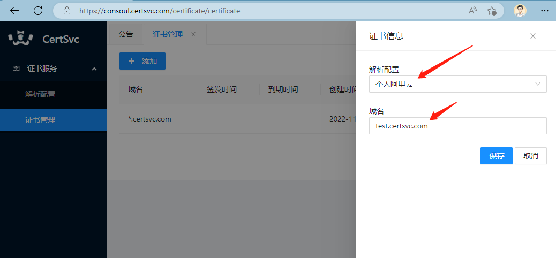Click the CertSvc brand title text

point(61,39)
